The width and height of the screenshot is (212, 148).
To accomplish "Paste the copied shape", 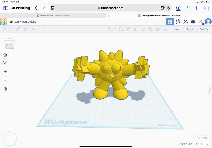I will [11, 29].
